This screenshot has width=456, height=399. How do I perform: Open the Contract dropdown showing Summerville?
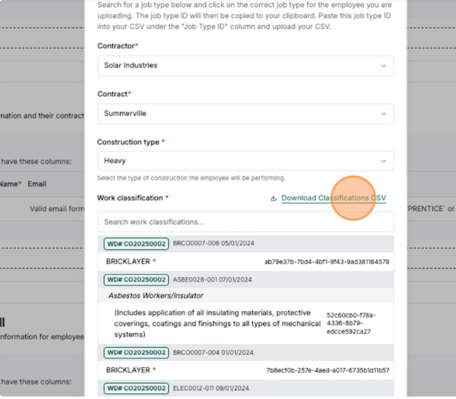[245, 114]
